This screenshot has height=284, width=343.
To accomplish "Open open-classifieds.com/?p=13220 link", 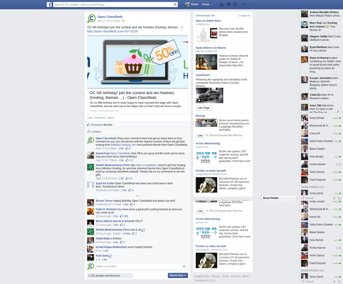I will 113,31.
